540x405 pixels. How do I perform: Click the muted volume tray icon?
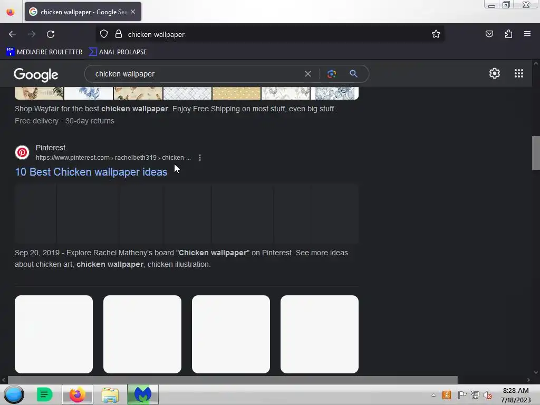(x=488, y=395)
